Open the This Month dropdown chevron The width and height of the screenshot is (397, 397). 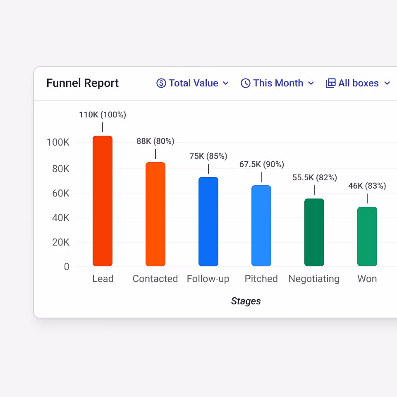[x=311, y=83]
